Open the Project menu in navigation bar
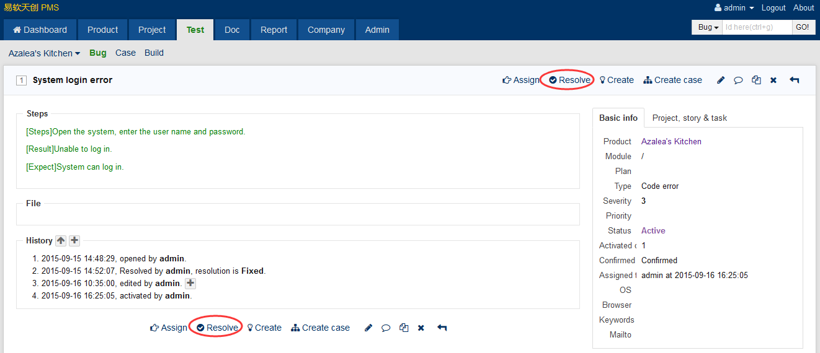820x353 pixels. 152,30
